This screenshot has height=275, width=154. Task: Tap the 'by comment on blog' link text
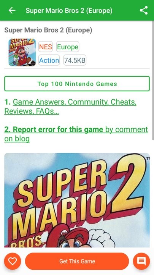coord(76,134)
